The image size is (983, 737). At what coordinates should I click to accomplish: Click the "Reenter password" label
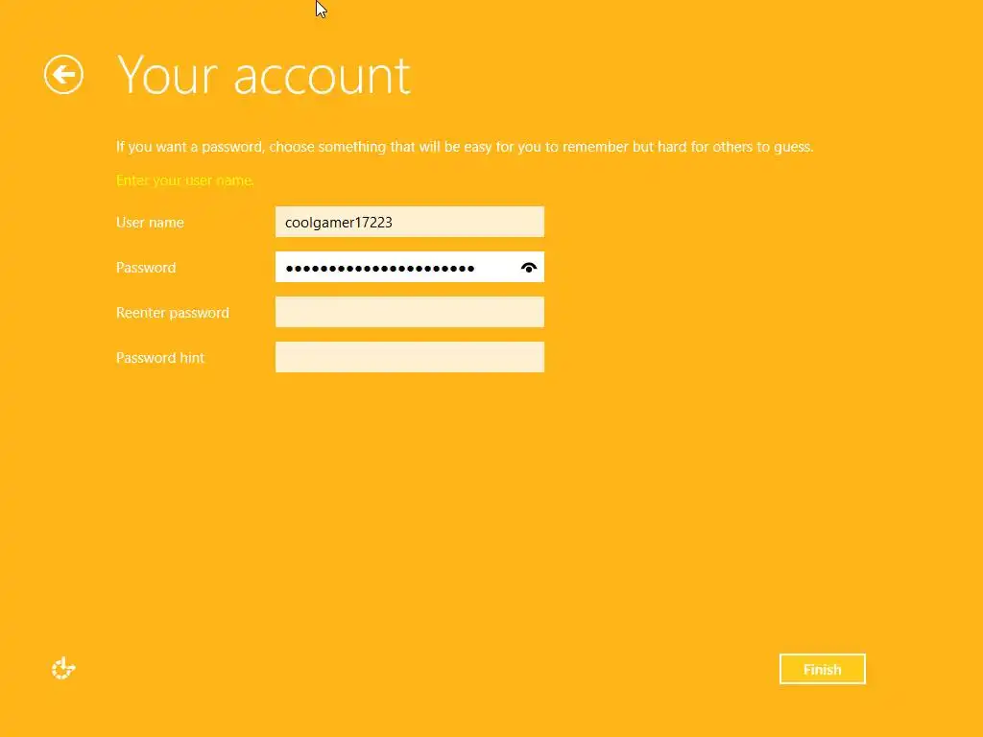tap(173, 313)
